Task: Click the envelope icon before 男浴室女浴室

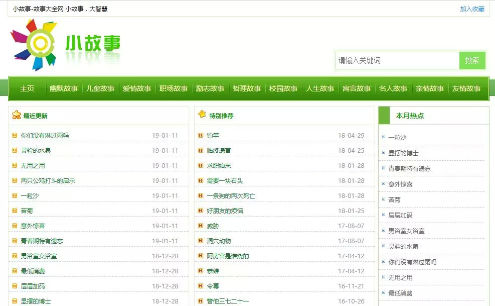Action: point(15,256)
